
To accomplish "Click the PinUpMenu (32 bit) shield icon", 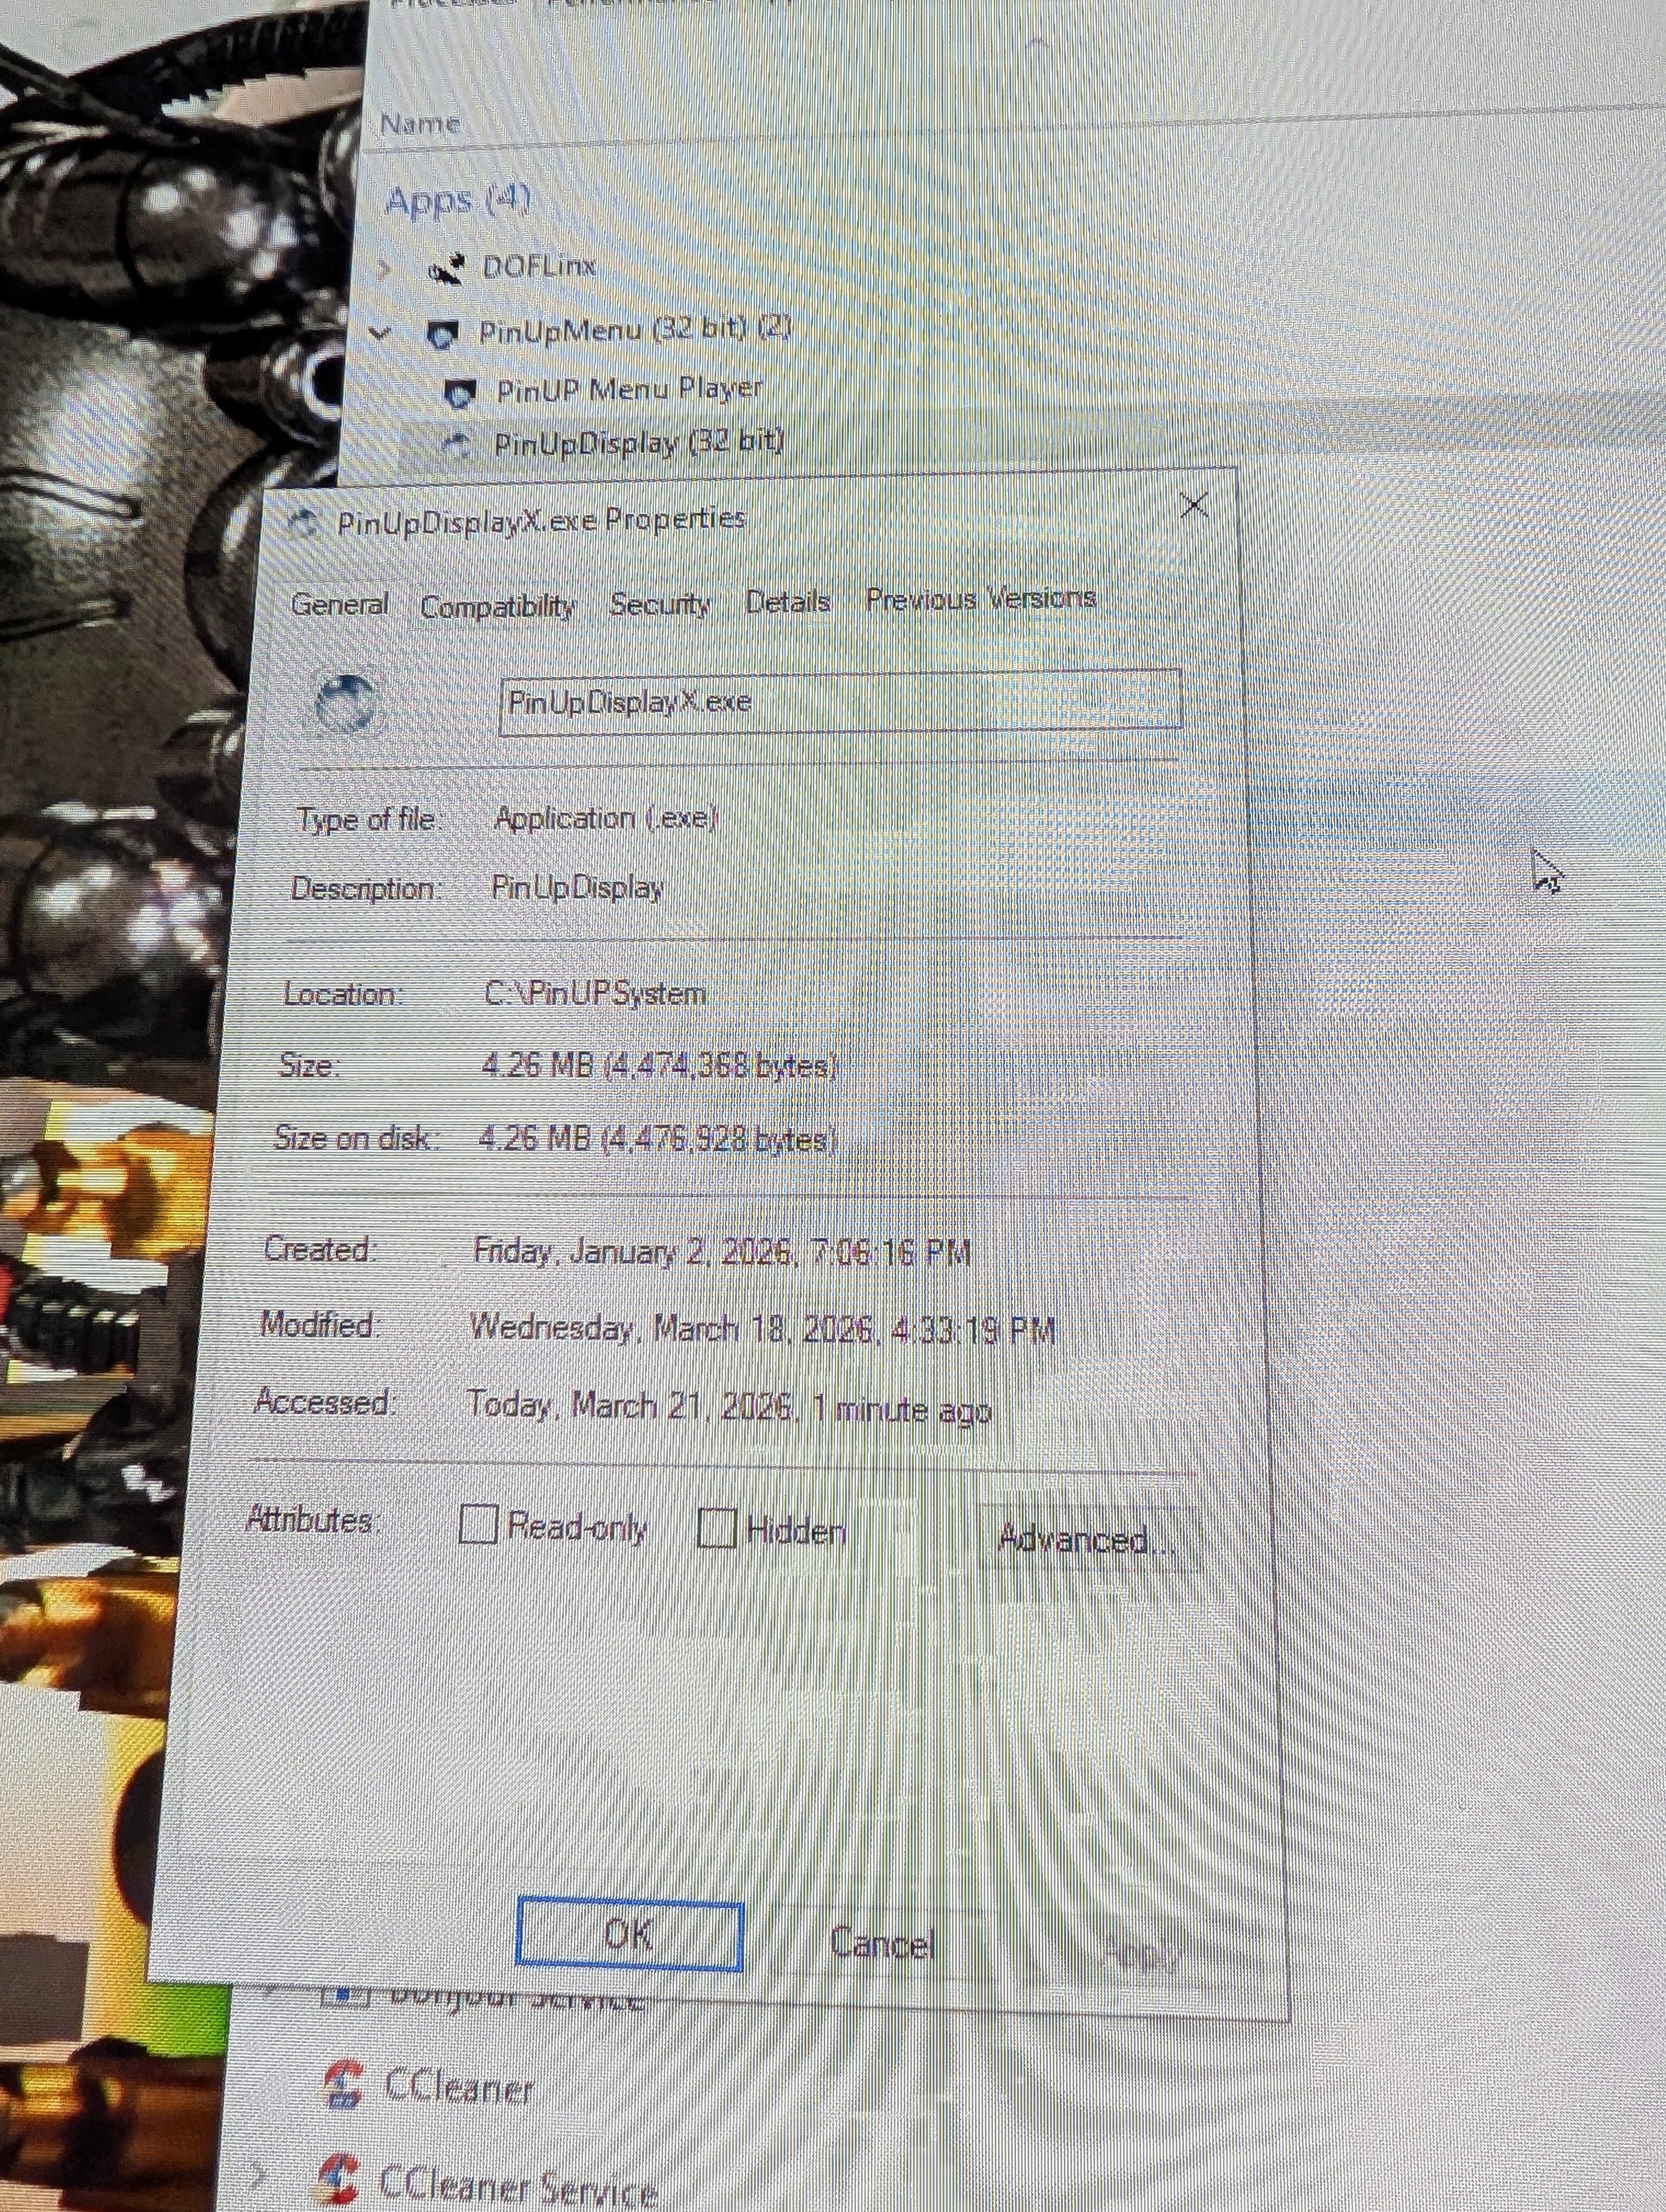I will click(442, 333).
